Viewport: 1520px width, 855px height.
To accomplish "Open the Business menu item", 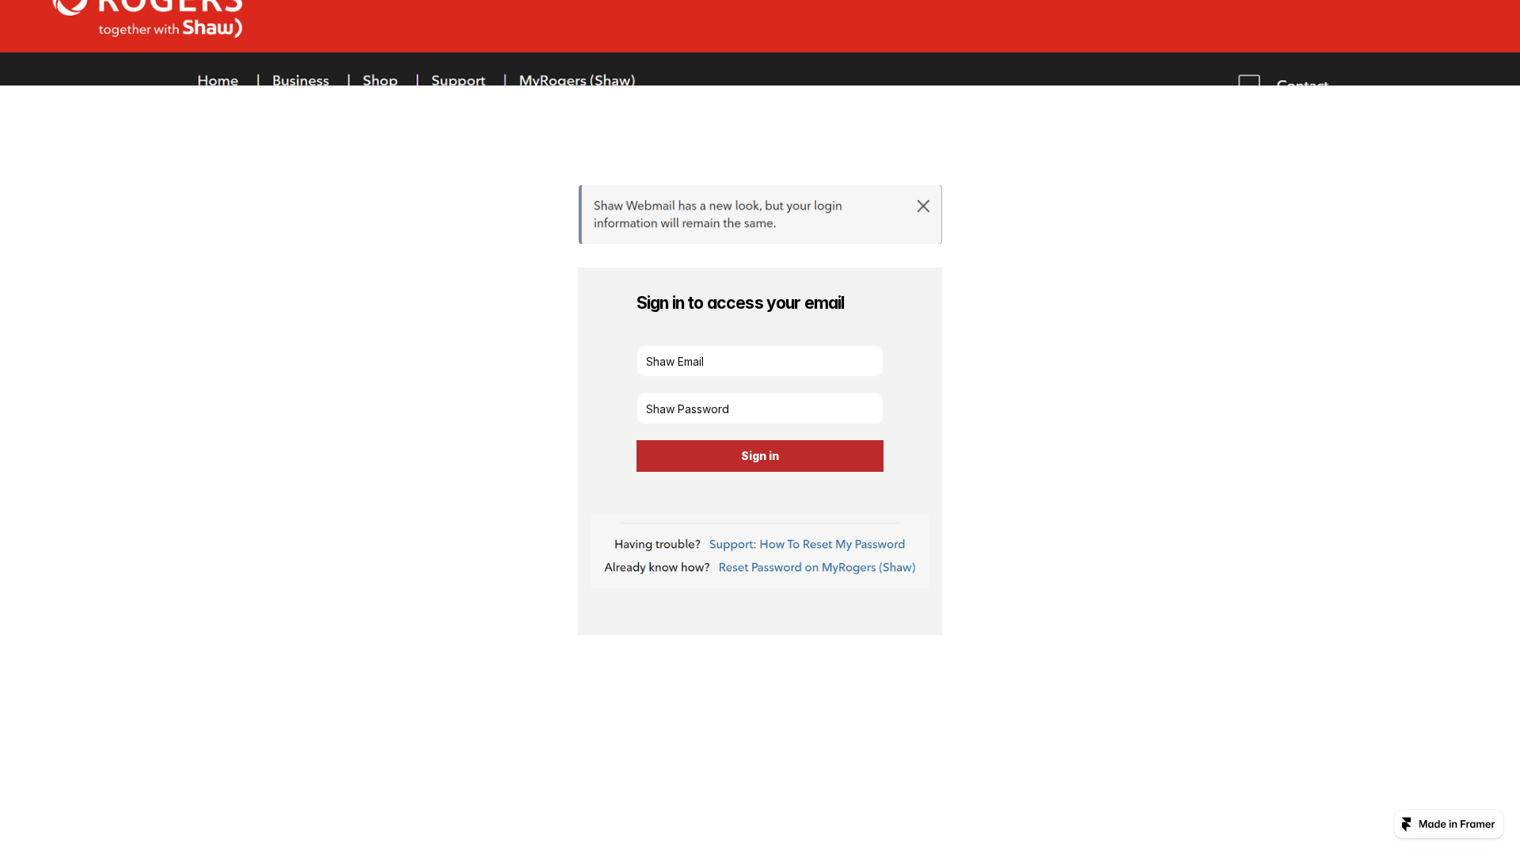I will (301, 80).
